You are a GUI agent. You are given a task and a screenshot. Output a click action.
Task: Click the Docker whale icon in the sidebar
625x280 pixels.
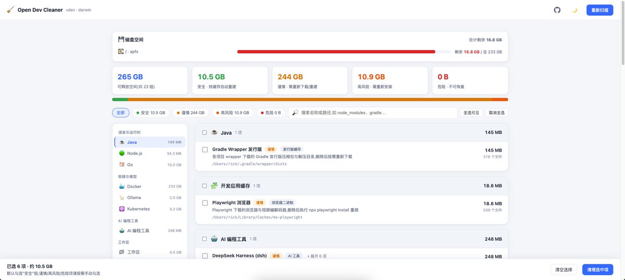[x=122, y=186]
